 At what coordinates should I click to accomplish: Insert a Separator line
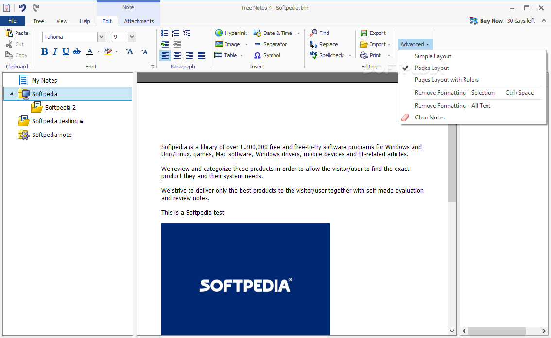click(270, 44)
